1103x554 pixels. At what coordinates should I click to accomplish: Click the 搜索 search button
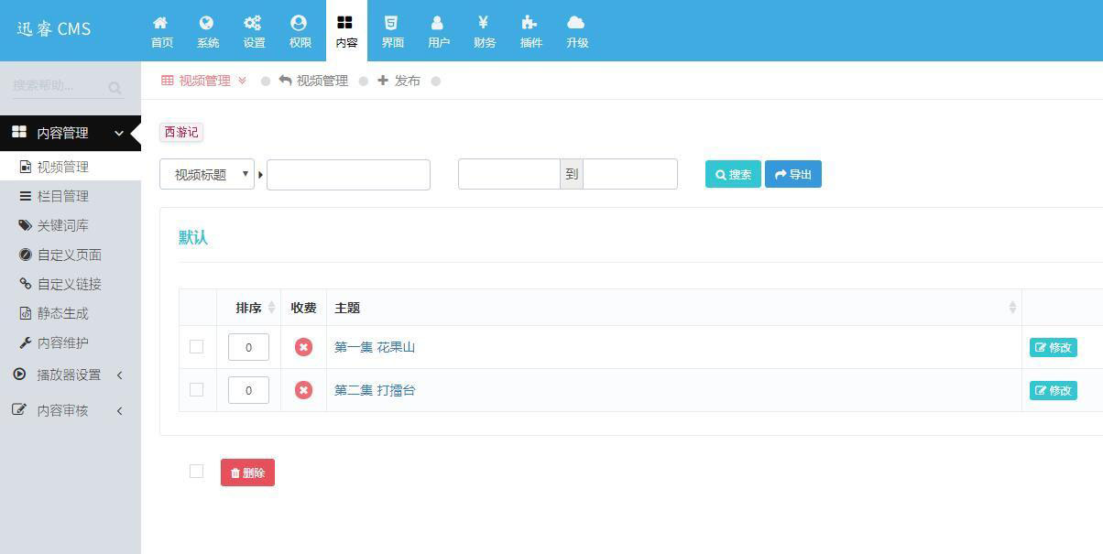click(733, 174)
